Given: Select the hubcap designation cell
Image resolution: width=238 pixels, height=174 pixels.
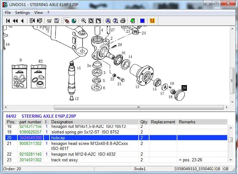Looking at the screenshot, I should pos(94,138).
